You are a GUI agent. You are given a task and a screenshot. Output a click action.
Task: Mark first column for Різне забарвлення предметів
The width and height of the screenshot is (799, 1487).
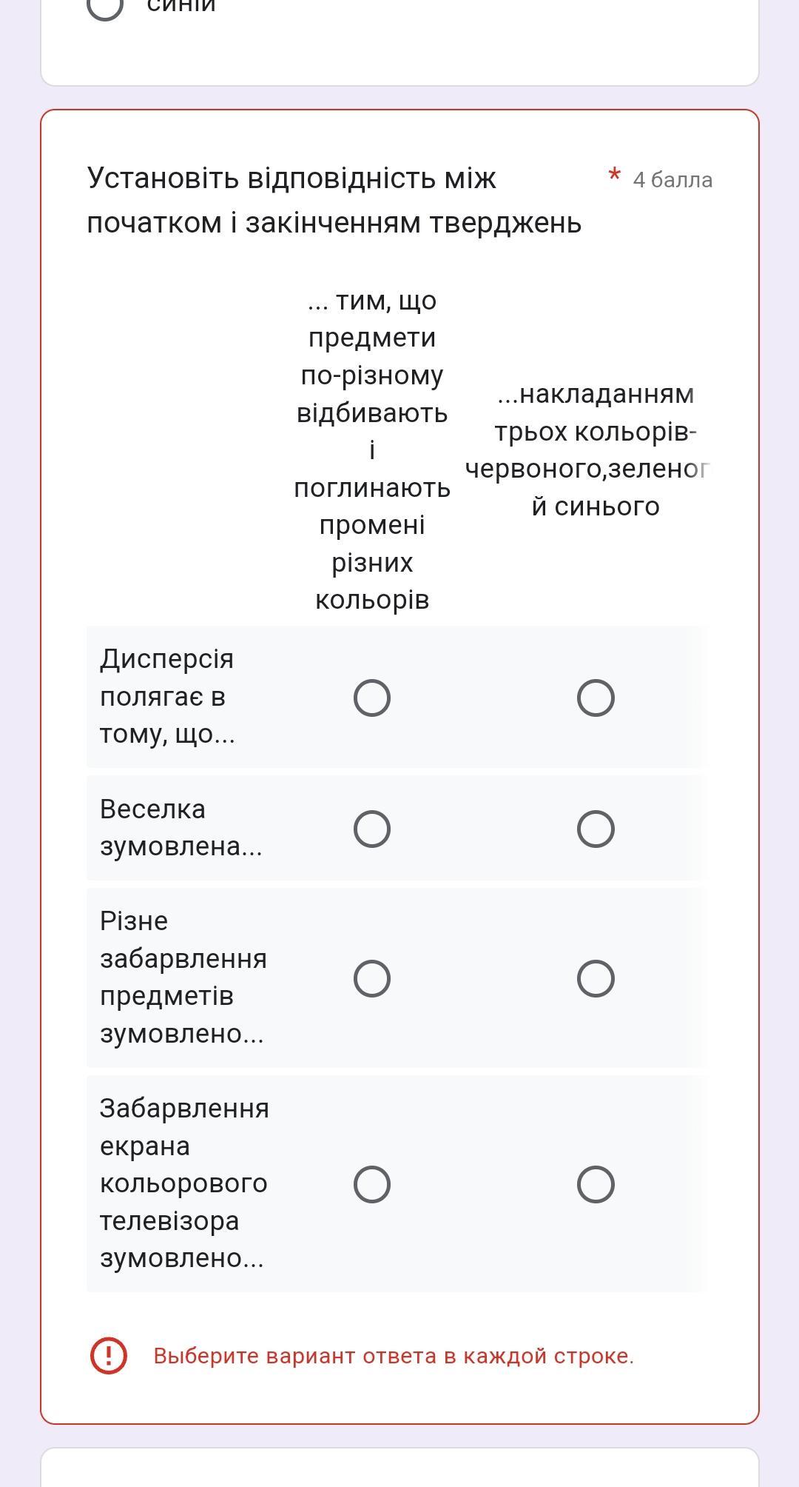coord(372,978)
